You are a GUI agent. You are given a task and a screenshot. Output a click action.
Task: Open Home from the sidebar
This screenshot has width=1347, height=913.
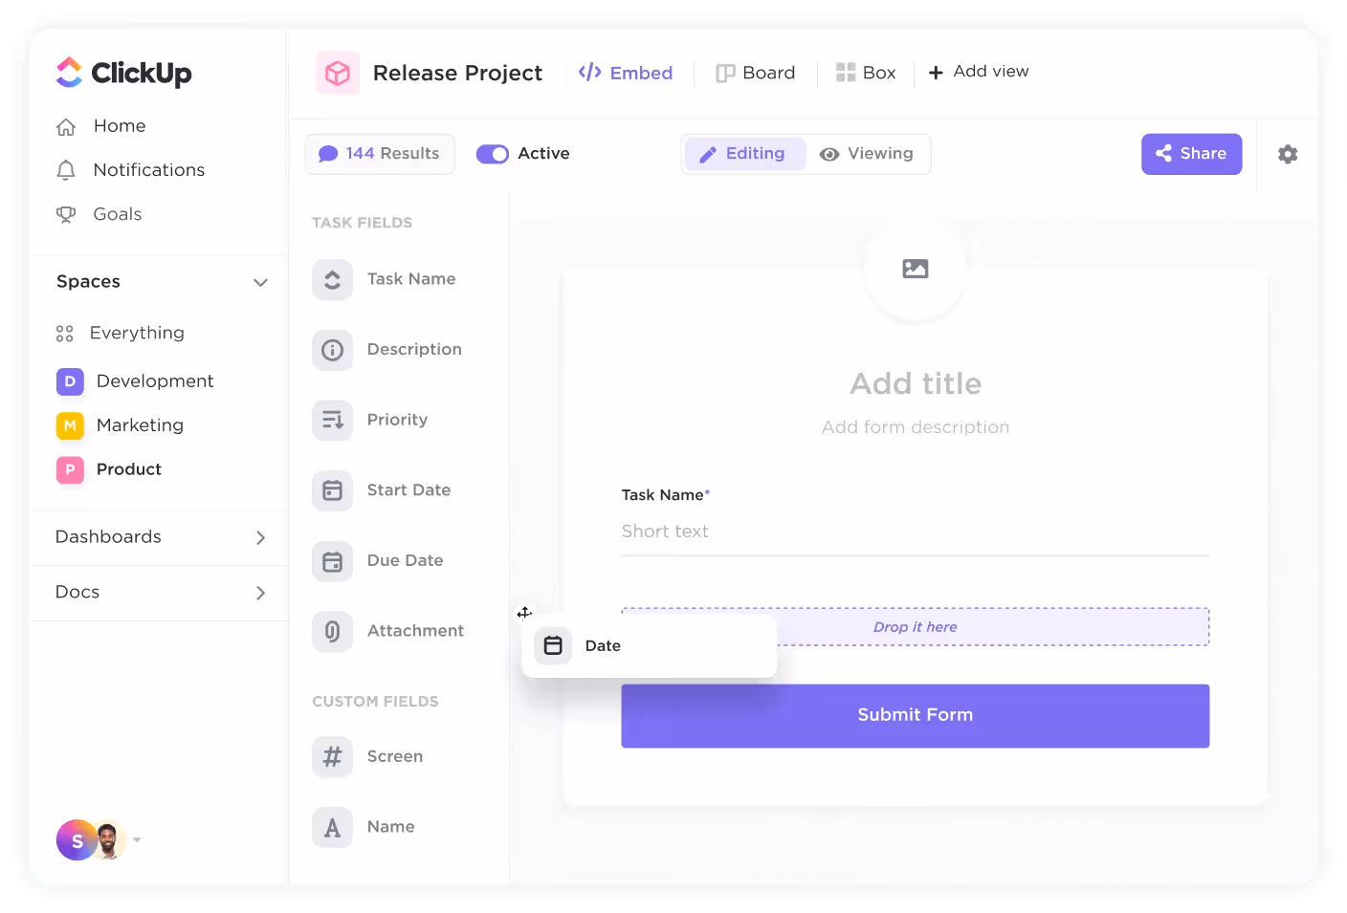(x=120, y=126)
